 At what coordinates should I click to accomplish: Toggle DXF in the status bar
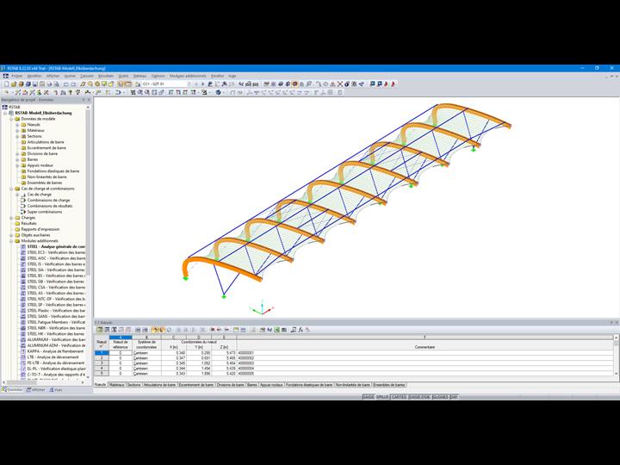[454, 397]
